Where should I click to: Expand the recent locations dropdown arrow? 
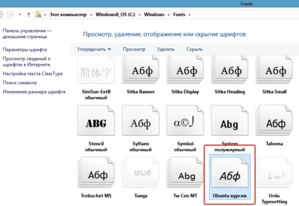pos(20,14)
